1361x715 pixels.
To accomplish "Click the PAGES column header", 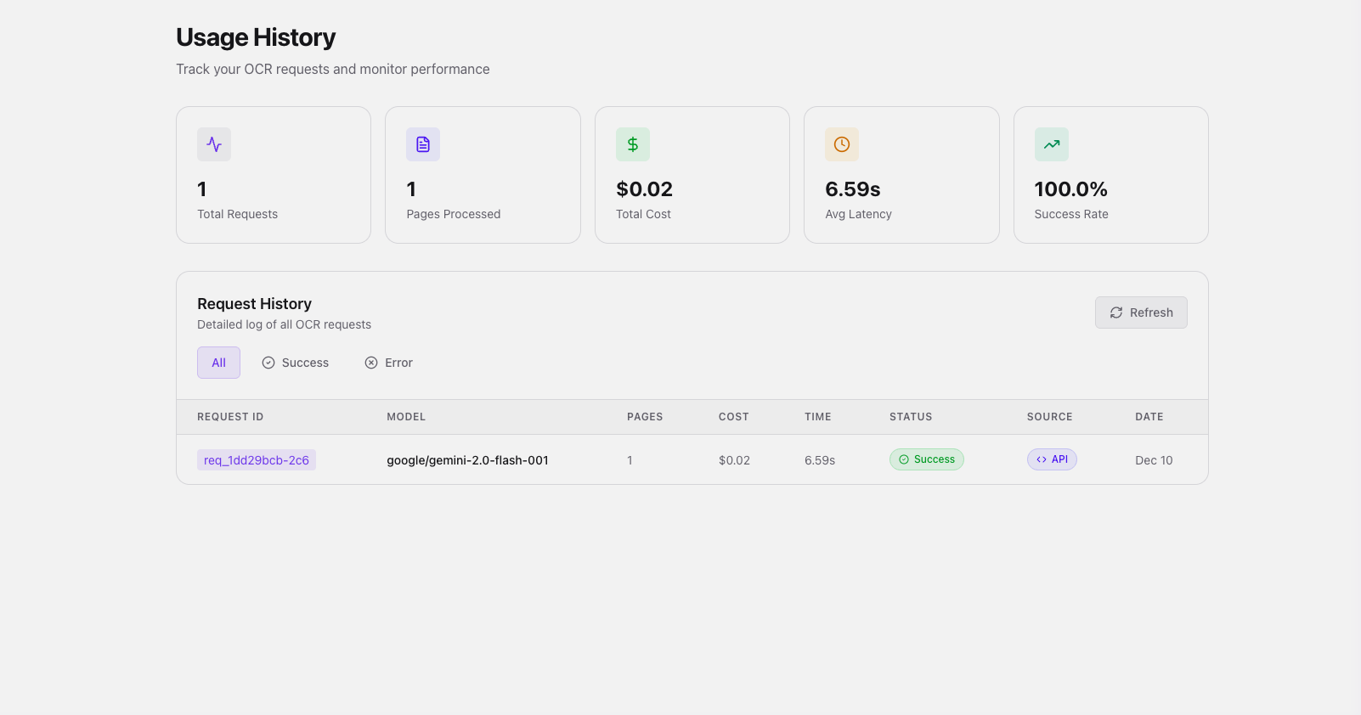I will tap(645, 417).
